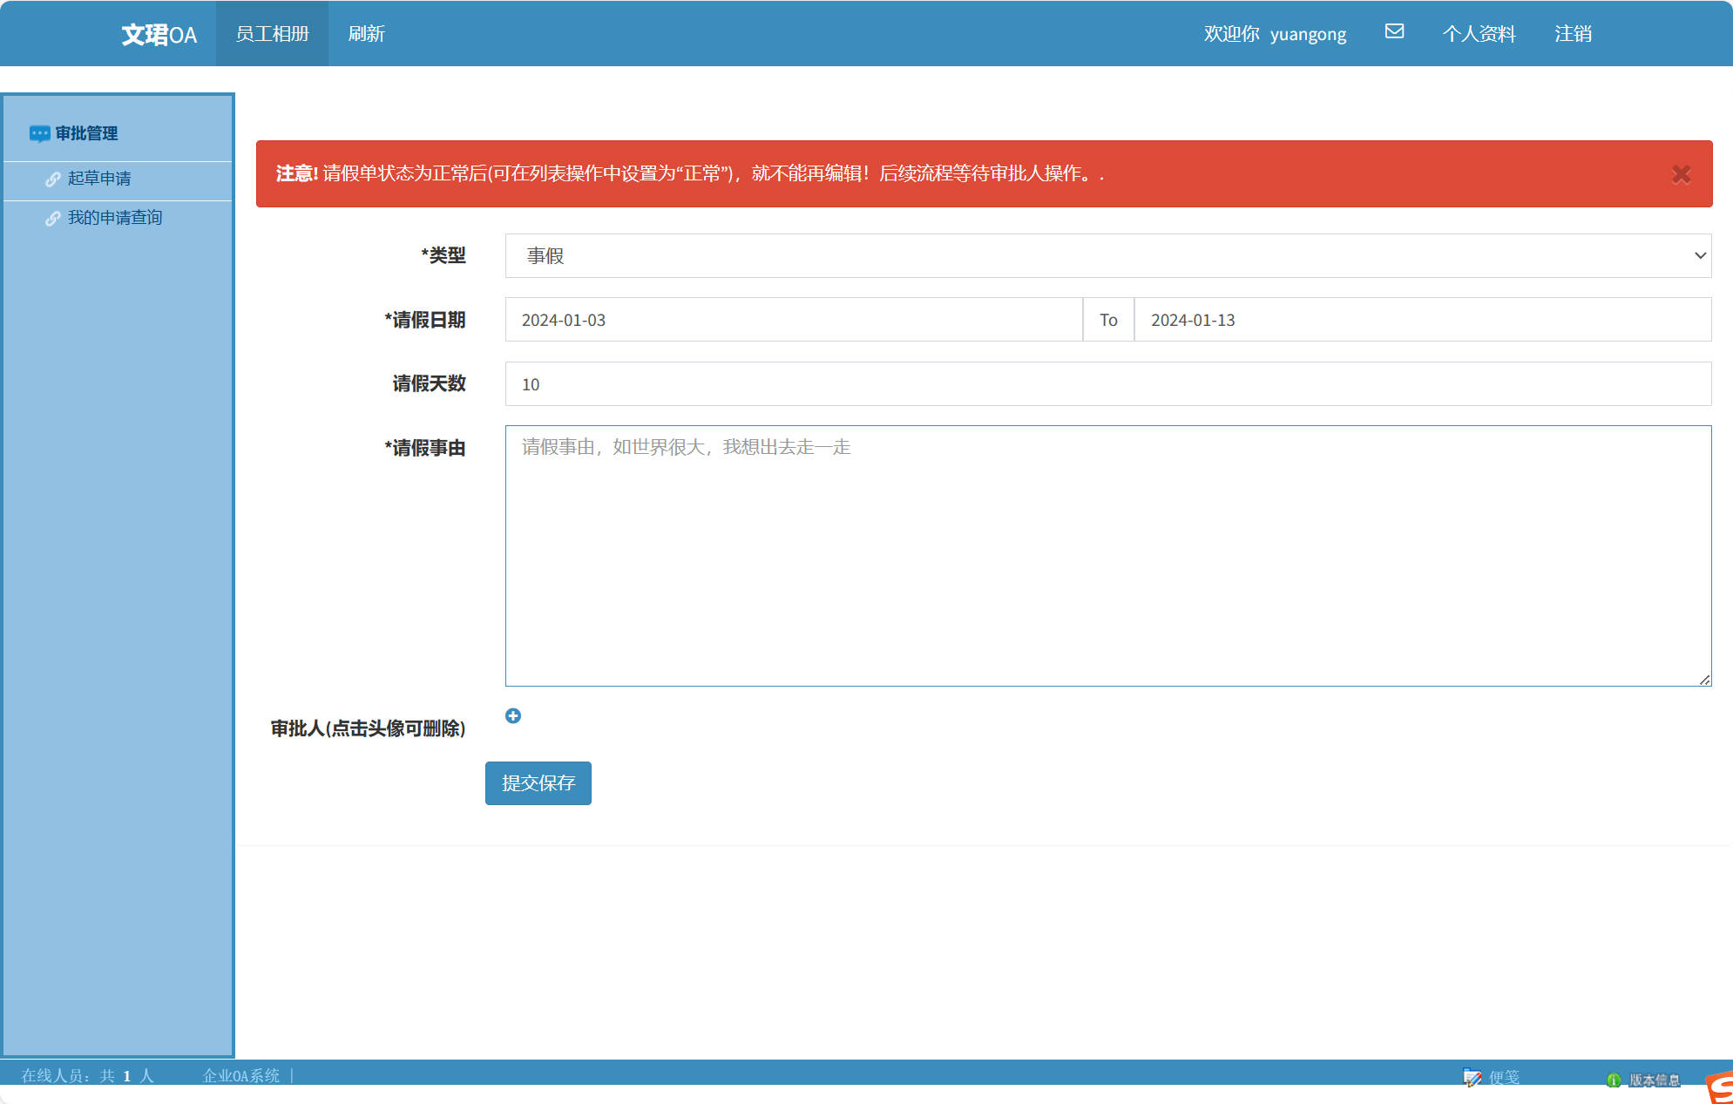1733x1104 pixels.
Task: Open the mail envelope icon
Action: 1394,32
